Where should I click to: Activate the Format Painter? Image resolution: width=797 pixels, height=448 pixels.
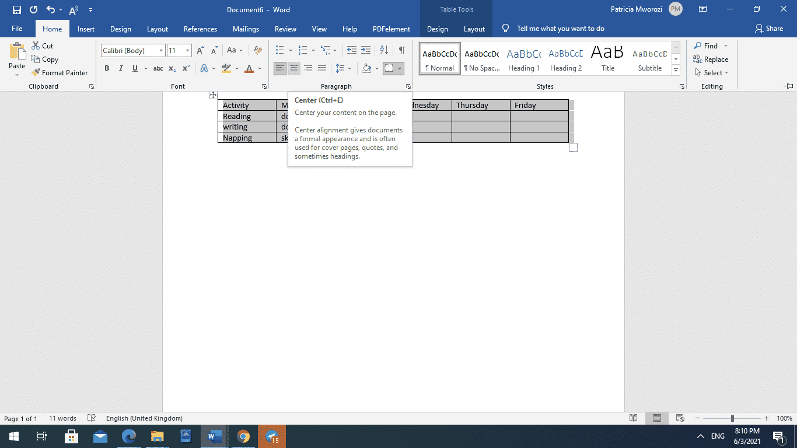[60, 72]
